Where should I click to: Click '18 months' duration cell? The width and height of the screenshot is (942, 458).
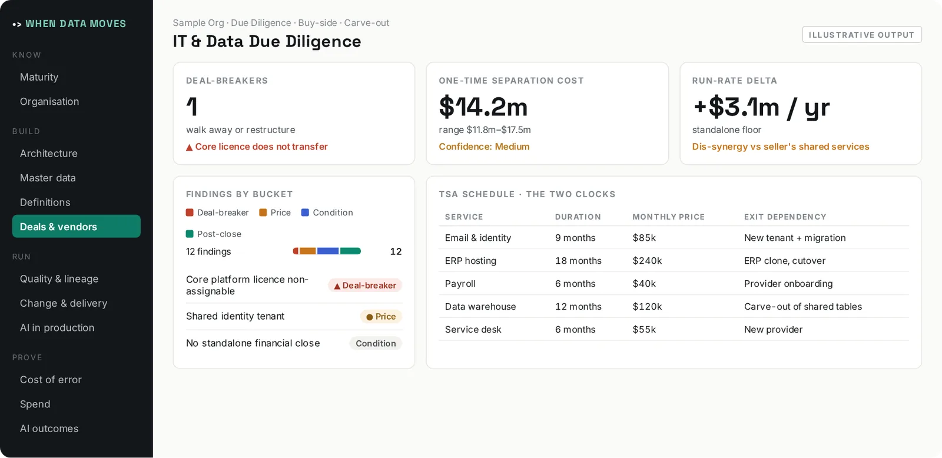pos(578,261)
